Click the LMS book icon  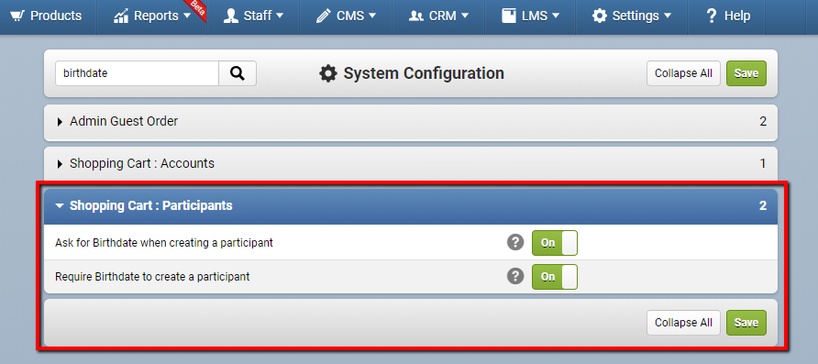coord(509,17)
